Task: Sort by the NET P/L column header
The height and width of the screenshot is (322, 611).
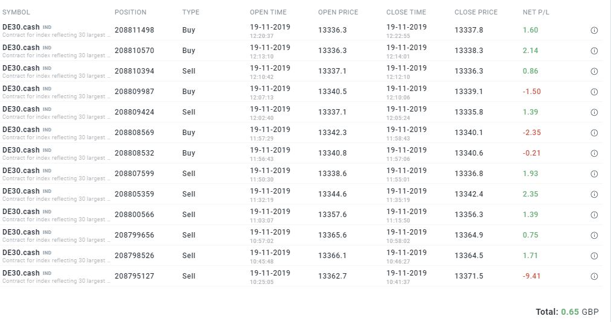Action: pyautogui.click(x=536, y=13)
